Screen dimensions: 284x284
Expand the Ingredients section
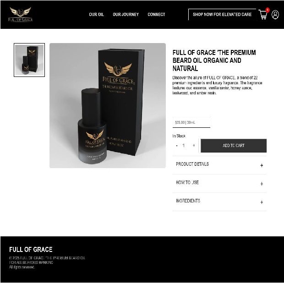coord(219,202)
